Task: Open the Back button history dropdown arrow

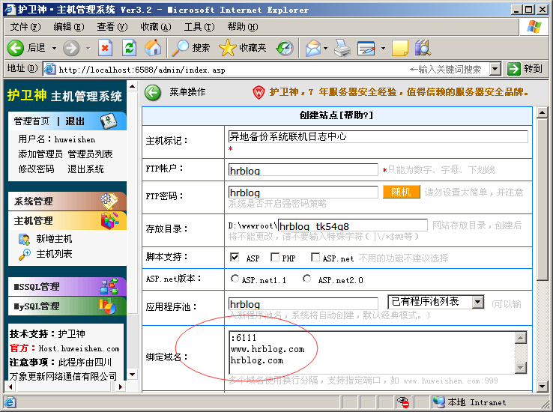Action: click(x=54, y=48)
